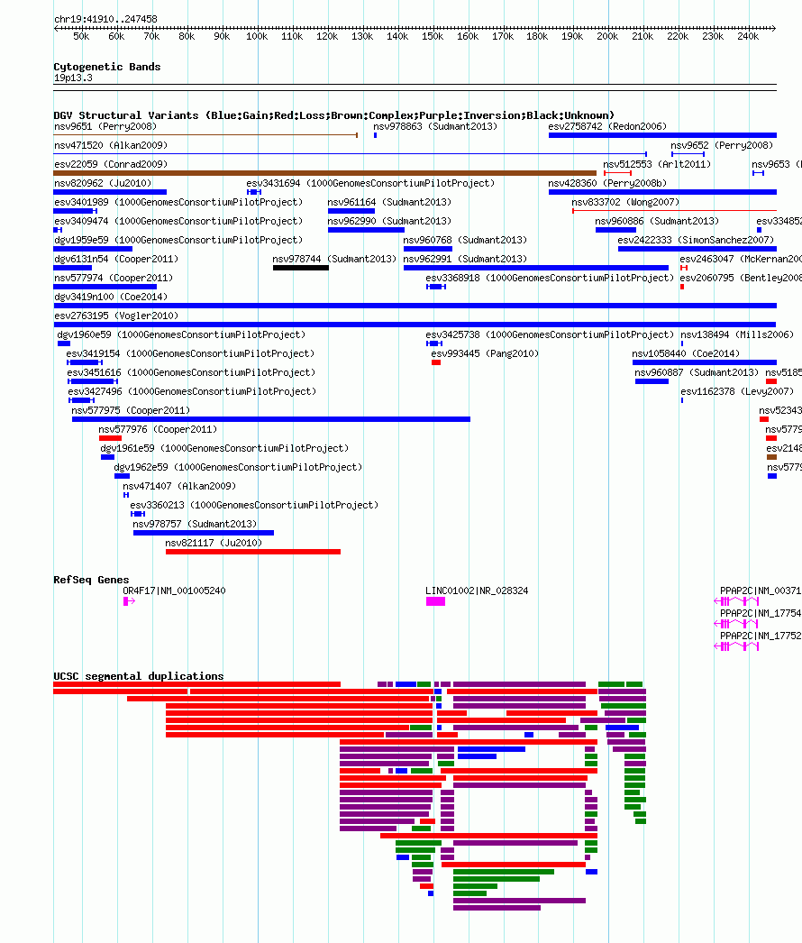802x943 pixels.
Task: Select dgv1959e59 variant label
Action: [x=178, y=240]
